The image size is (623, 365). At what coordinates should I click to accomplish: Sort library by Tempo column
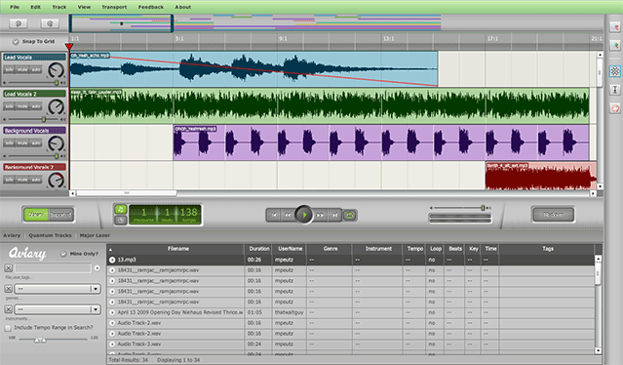point(415,249)
